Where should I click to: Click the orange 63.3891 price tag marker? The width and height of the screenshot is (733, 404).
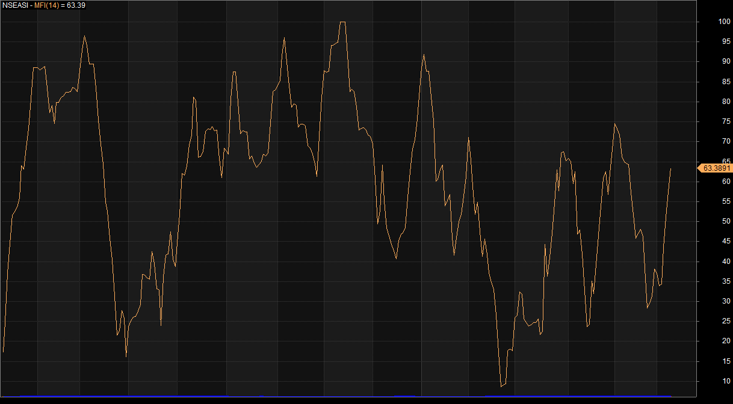click(715, 168)
